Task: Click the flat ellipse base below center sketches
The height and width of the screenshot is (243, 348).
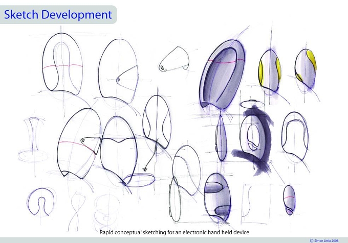Action: tap(139, 180)
